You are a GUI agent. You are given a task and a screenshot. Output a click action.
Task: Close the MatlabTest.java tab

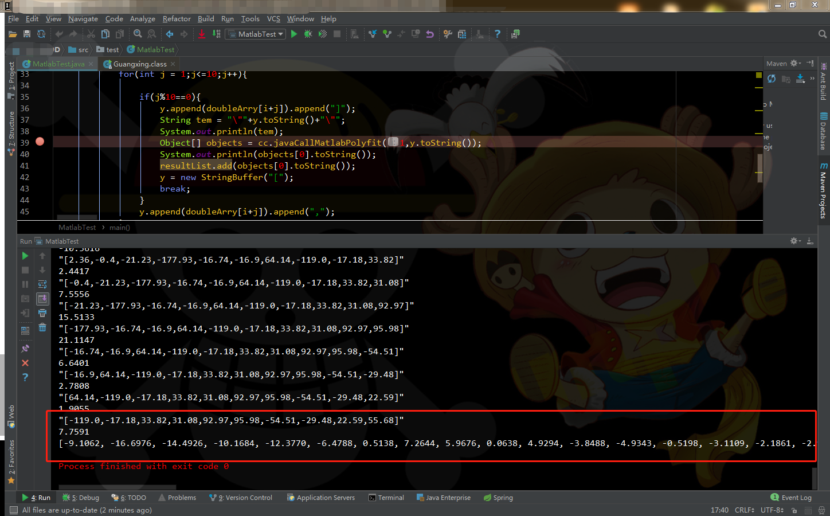pos(91,64)
